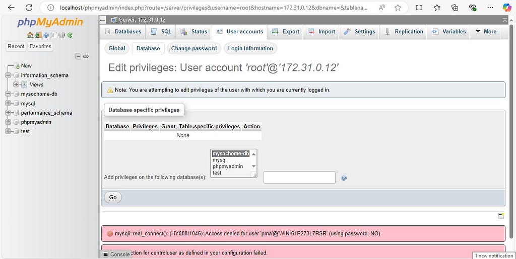Open the SQL tab

coord(161,32)
